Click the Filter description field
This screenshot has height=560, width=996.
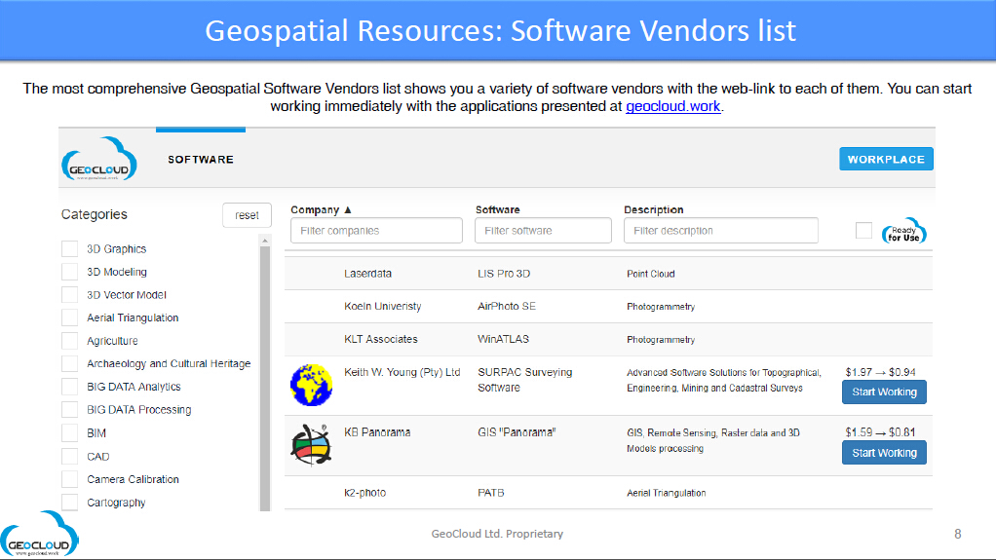(721, 231)
